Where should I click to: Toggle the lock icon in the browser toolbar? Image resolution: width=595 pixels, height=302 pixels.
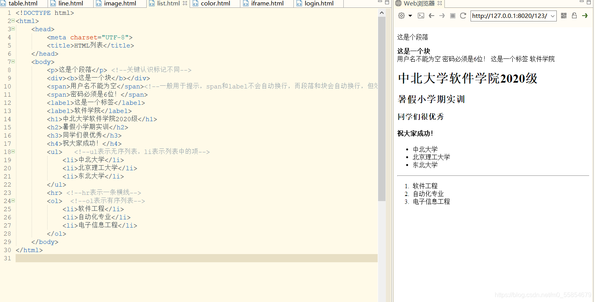pyautogui.click(x=574, y=16)
